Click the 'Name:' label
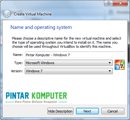Screen dimensions: 130x120 click(18, 55)
